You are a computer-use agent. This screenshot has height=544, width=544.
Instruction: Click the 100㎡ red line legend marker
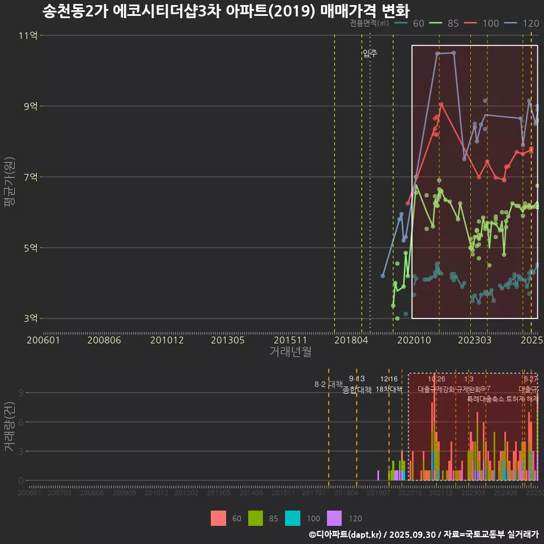point(471,23)
